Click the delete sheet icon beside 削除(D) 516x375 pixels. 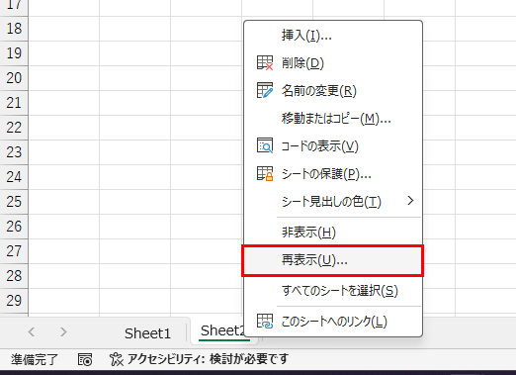(265, 62)
